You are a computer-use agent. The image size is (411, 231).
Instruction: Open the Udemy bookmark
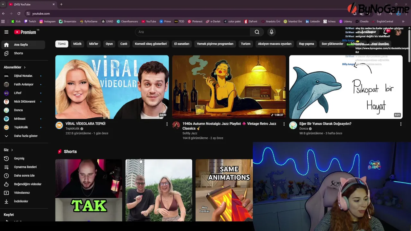345,21
